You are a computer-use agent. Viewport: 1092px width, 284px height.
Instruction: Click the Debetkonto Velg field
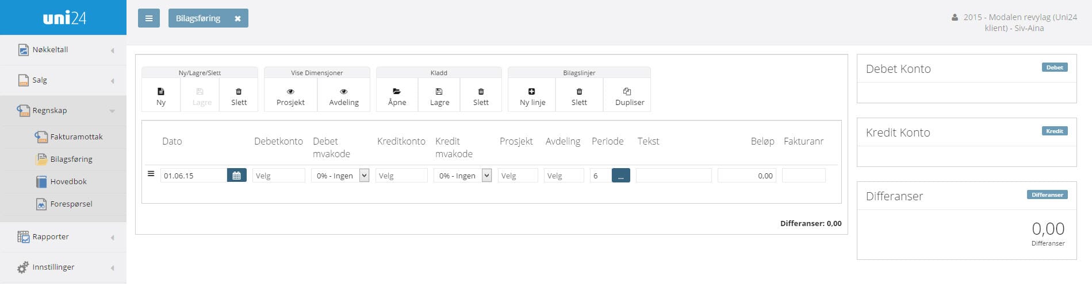click(278, 176)
